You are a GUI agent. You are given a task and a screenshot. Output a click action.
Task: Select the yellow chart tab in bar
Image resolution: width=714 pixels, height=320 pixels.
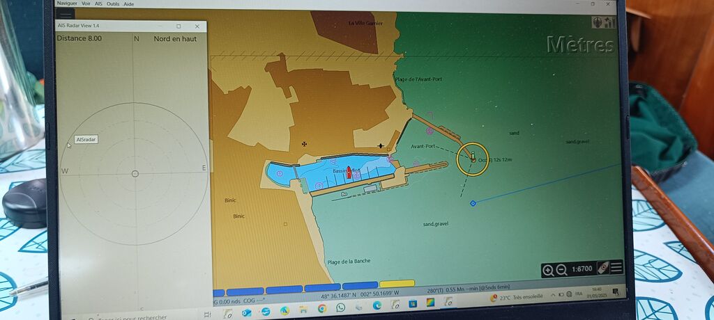tap(397, 285)
